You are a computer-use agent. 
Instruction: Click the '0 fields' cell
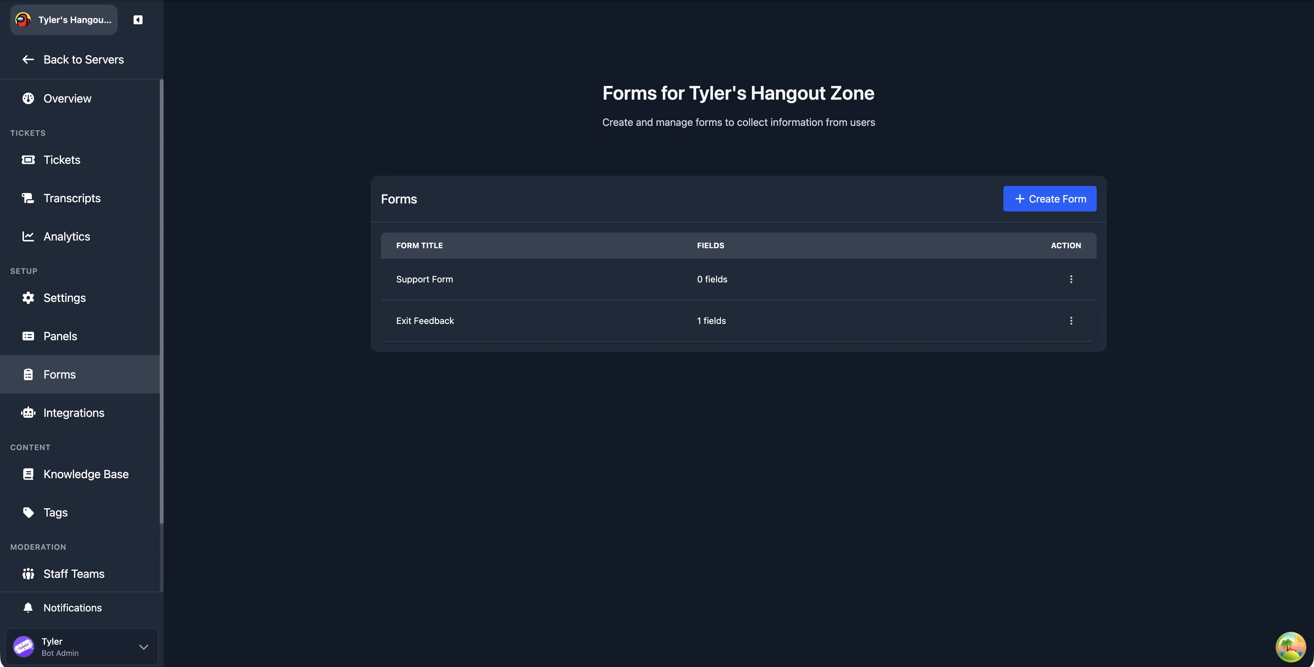click(x=712, y=280)
